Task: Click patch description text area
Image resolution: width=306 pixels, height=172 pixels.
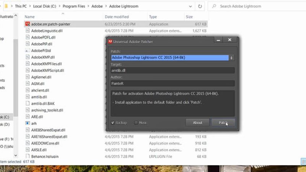Action: (x=173, y=103)
